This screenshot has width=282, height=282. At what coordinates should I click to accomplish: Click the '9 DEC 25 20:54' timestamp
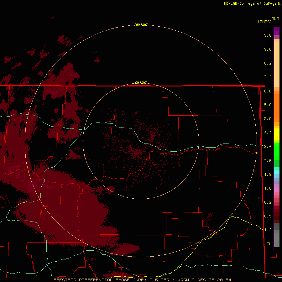[211, 280]
